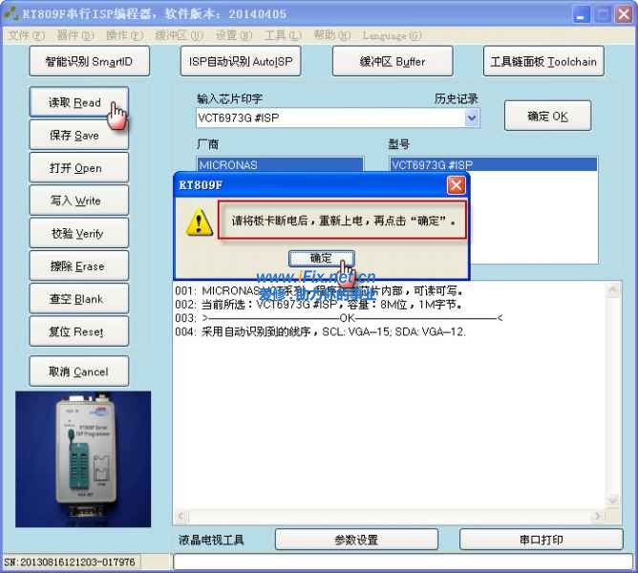Click the 串口打印 serial print button
638x573 pixels.
click(541, 540)
